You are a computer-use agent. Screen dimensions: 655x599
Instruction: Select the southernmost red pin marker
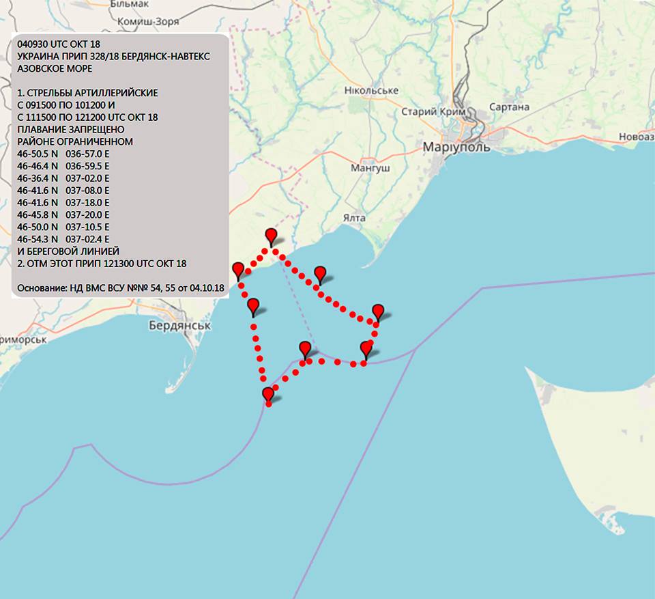[268, 395]
